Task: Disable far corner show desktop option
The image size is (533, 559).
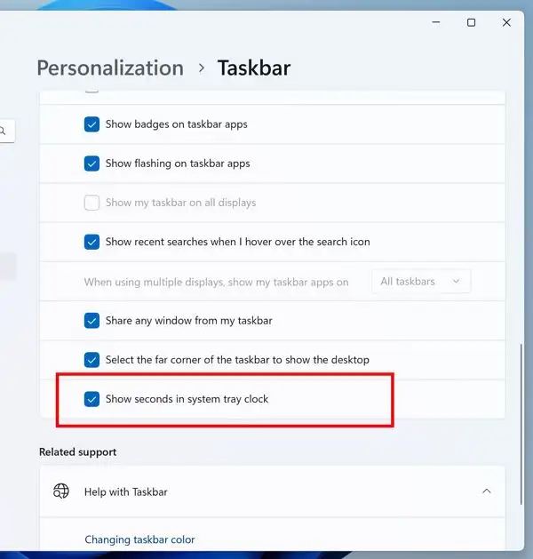Action: click(91, 360)
